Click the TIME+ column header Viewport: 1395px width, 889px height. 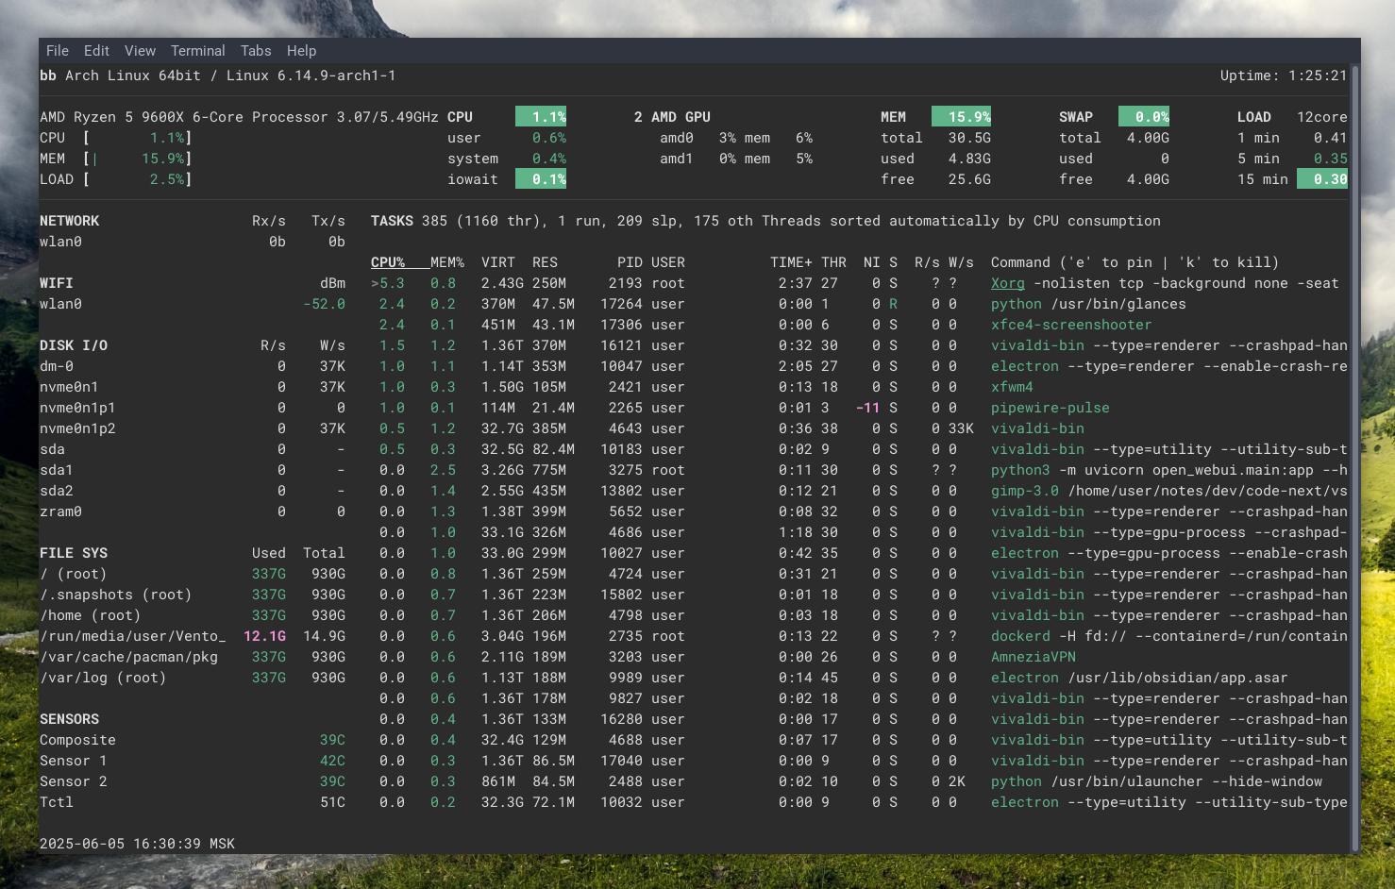(792, 261)
